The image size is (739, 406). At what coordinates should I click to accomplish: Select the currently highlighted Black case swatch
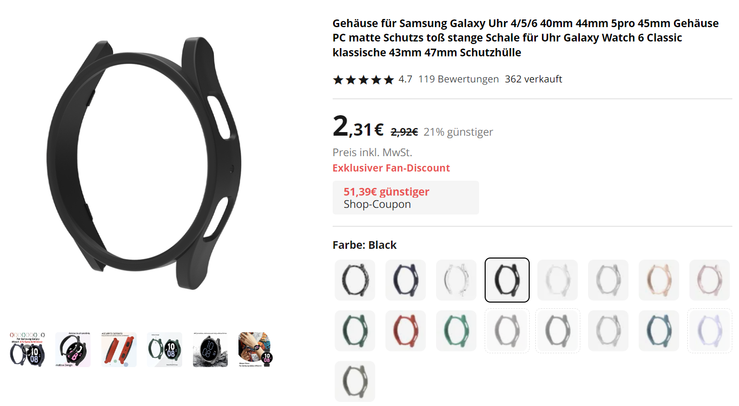507,280
